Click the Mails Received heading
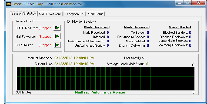 click(x=97, y=27)
